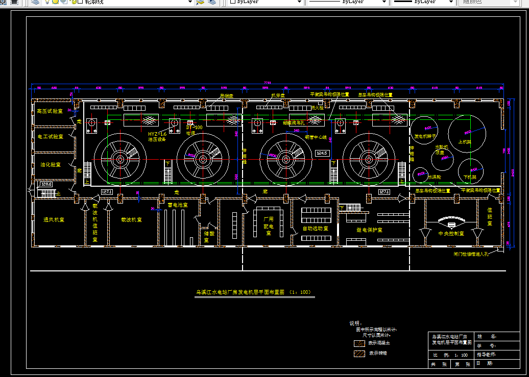
Task: Click the 水涡轮 label
Action: 435,177
